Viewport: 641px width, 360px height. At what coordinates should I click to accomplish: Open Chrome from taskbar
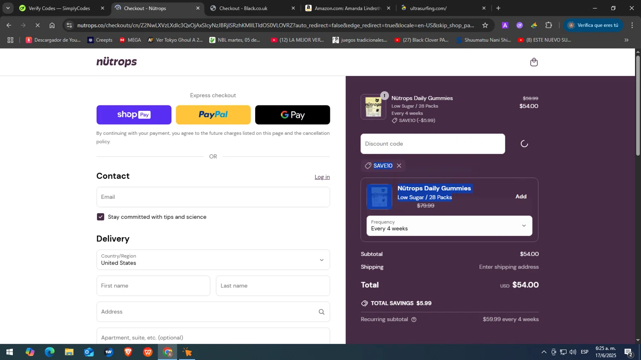pyautogui.click(x=168, y=352)
